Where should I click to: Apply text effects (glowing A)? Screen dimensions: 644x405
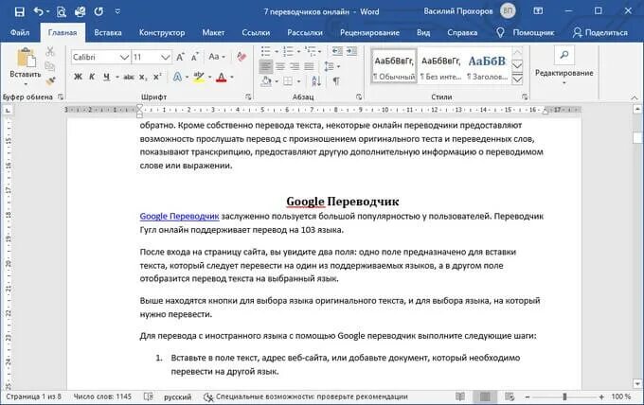point(177,77)
